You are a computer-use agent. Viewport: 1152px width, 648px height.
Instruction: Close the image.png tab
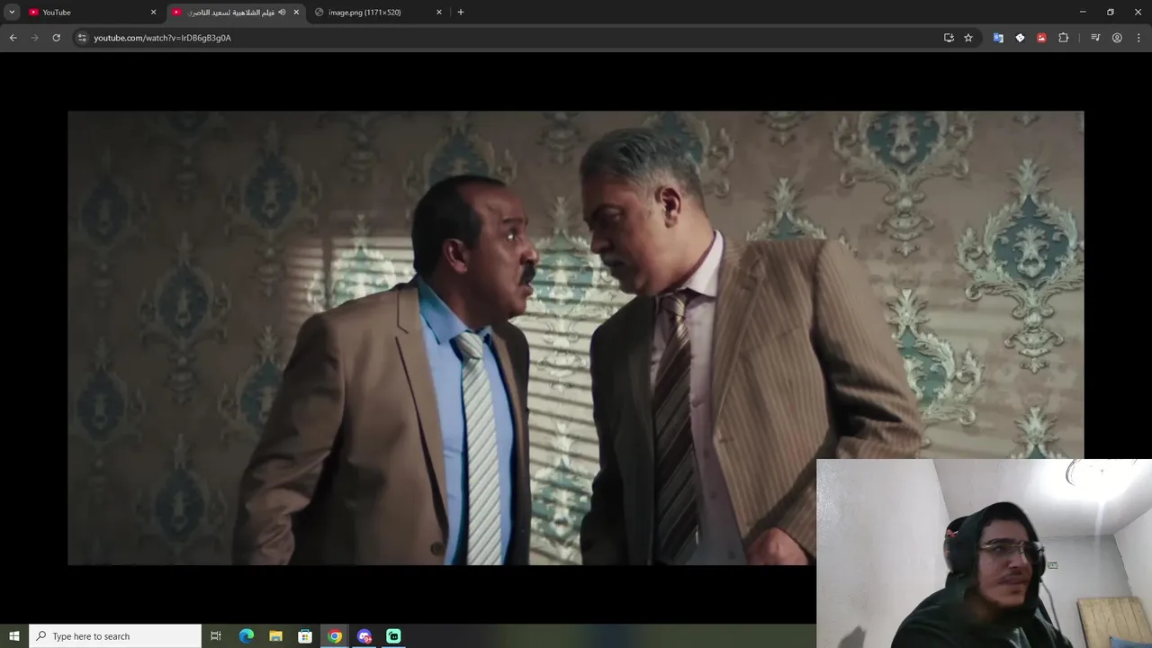coord(439,12)
